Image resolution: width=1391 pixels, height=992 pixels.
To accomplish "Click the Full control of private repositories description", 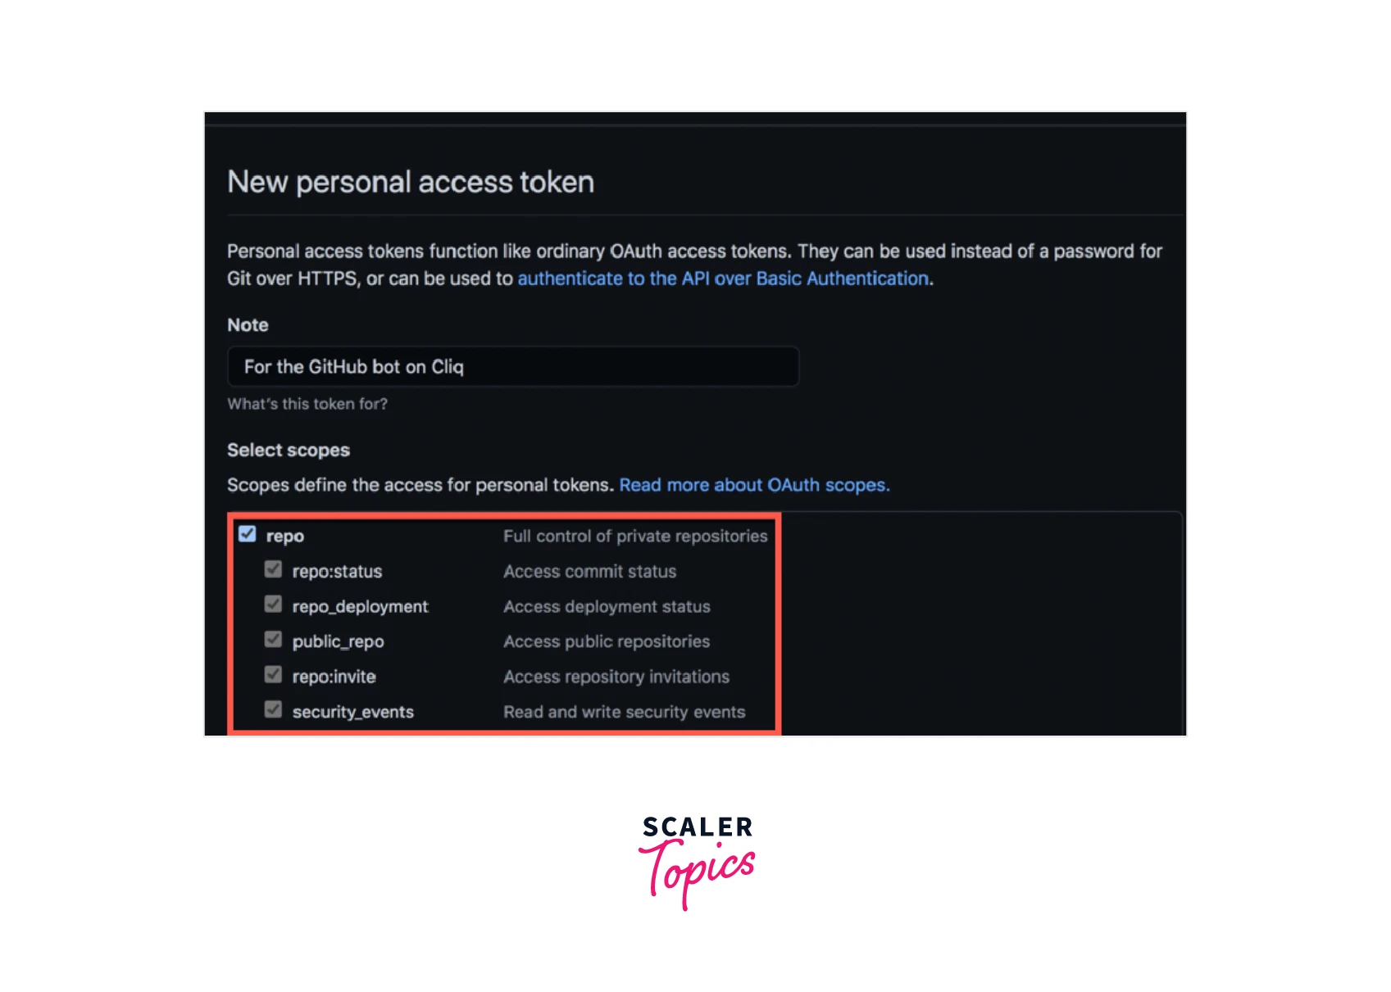I will [x=635, y=537].
